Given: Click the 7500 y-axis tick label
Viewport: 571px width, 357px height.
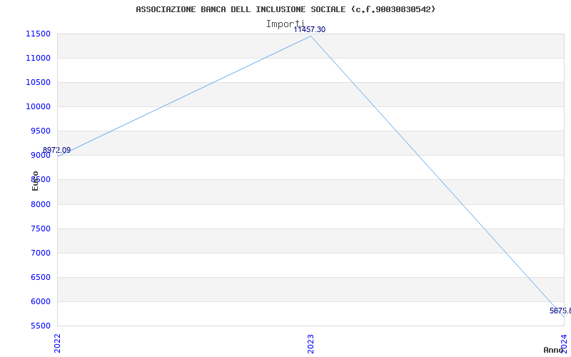Looking at the screenshot, I should [41, 228].
